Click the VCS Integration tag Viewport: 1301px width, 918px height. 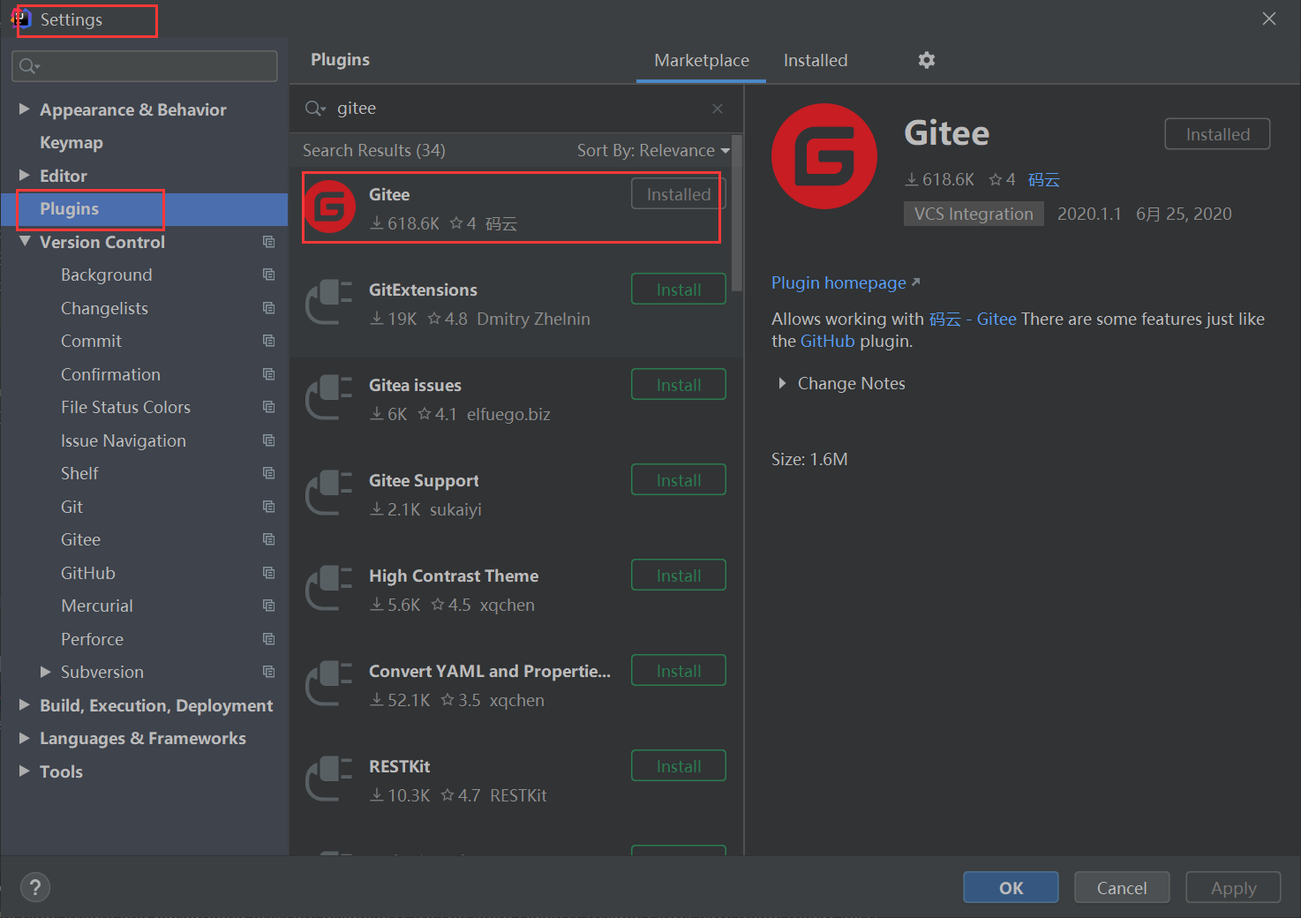tap(974, 214)
